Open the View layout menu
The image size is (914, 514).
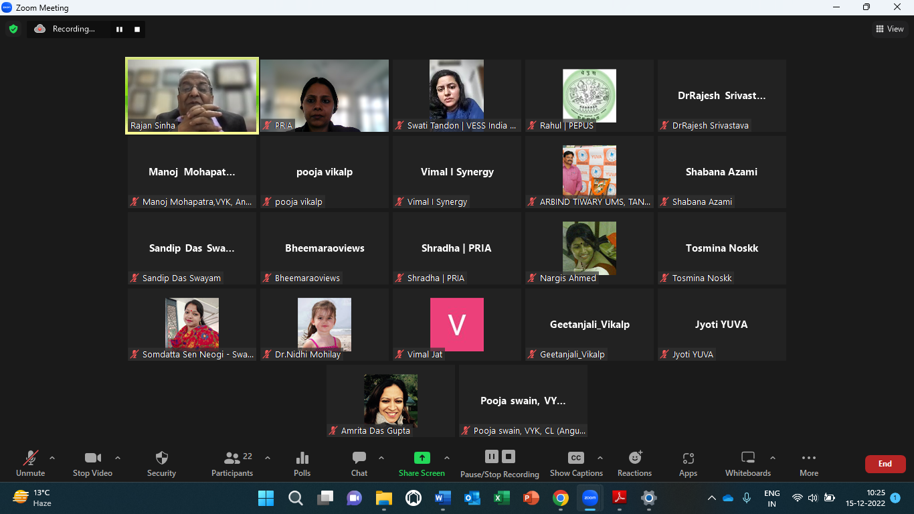tap(889, 29)
